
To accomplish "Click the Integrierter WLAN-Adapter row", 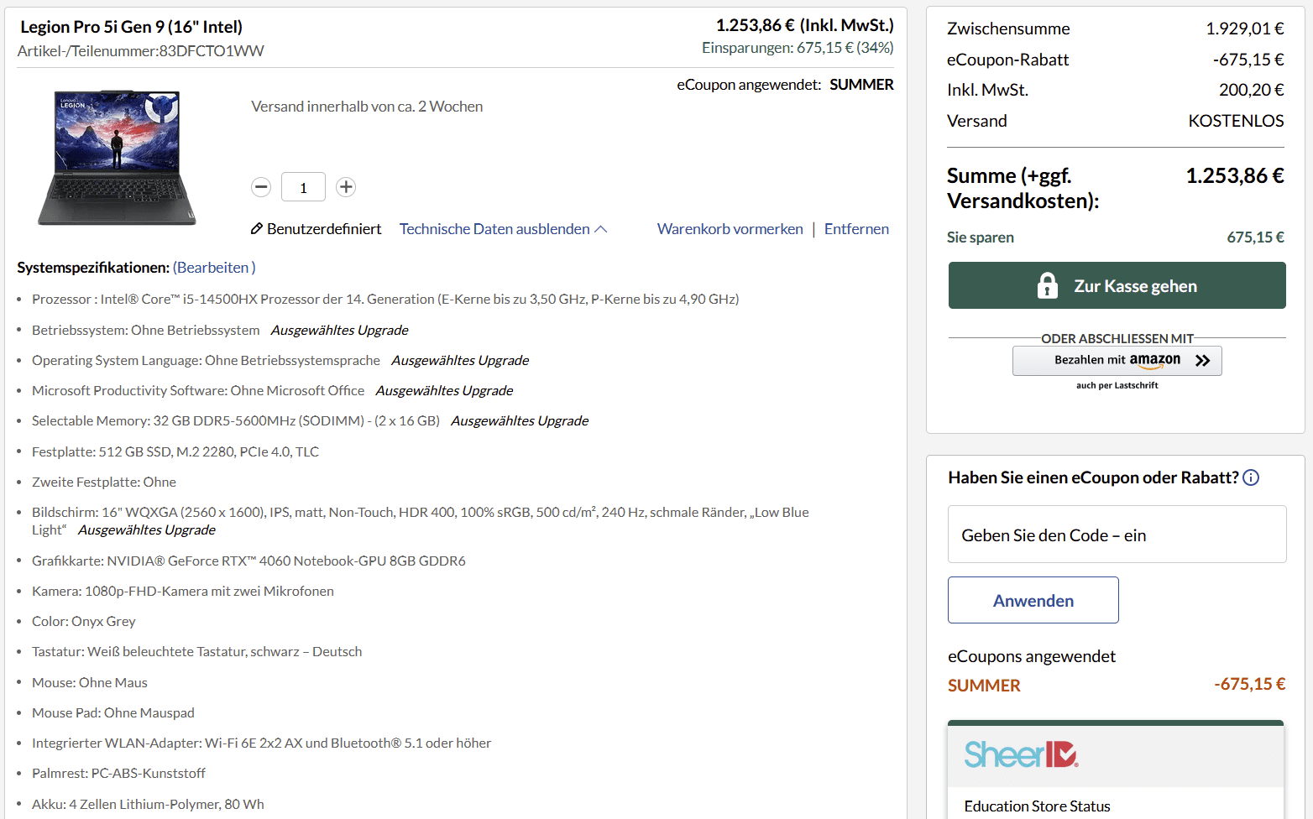I will (261, 743).
